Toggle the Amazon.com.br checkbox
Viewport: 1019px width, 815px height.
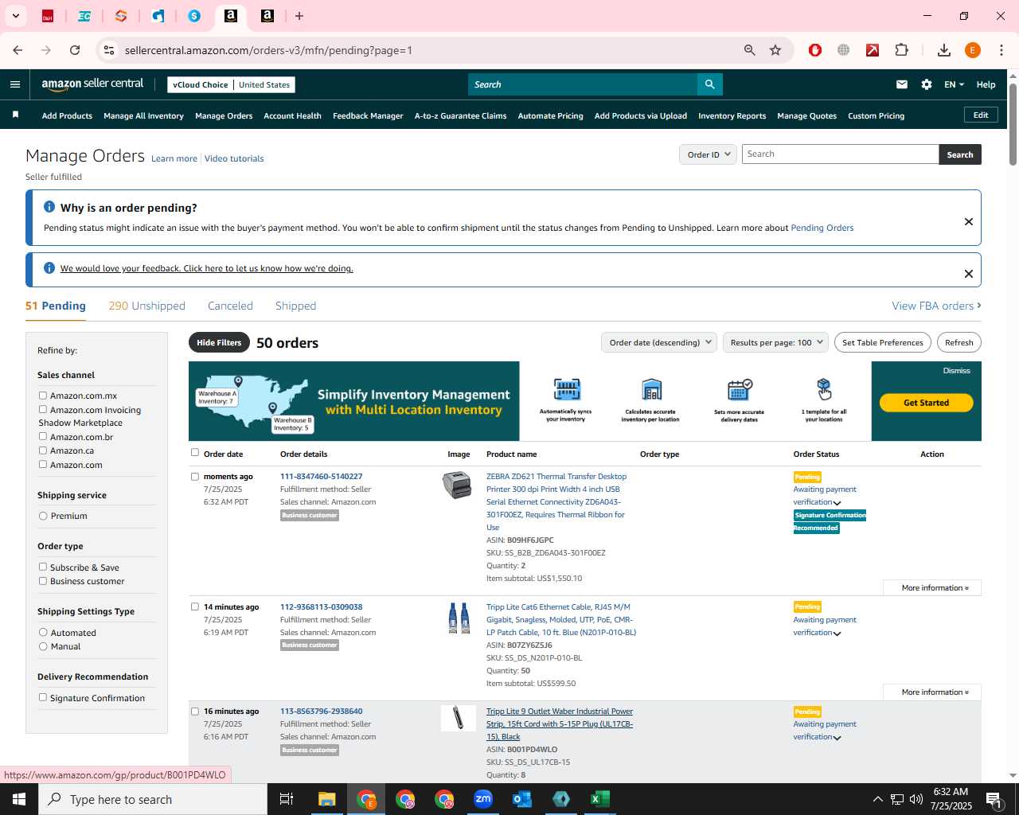(43, 436)
